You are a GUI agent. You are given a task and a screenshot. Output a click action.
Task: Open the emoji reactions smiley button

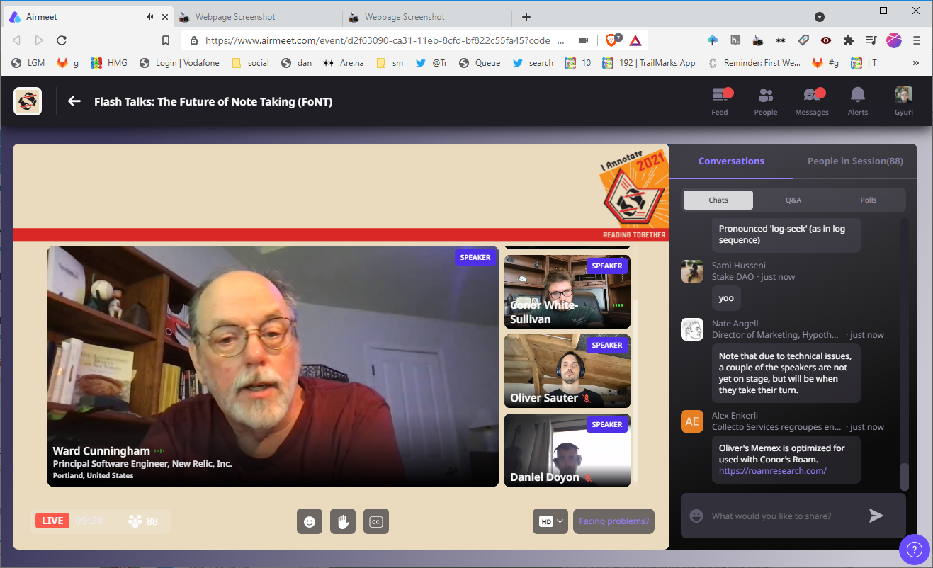(x=309, y=521)
